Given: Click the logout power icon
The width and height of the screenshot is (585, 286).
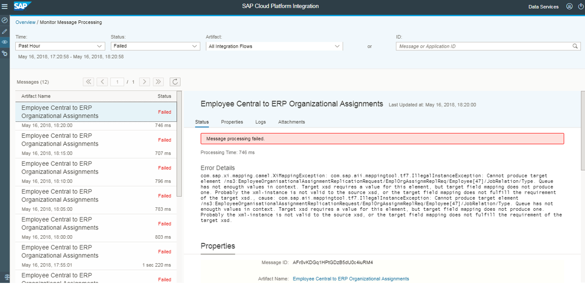Looking at the screenshot, I should tap(580, 6).
